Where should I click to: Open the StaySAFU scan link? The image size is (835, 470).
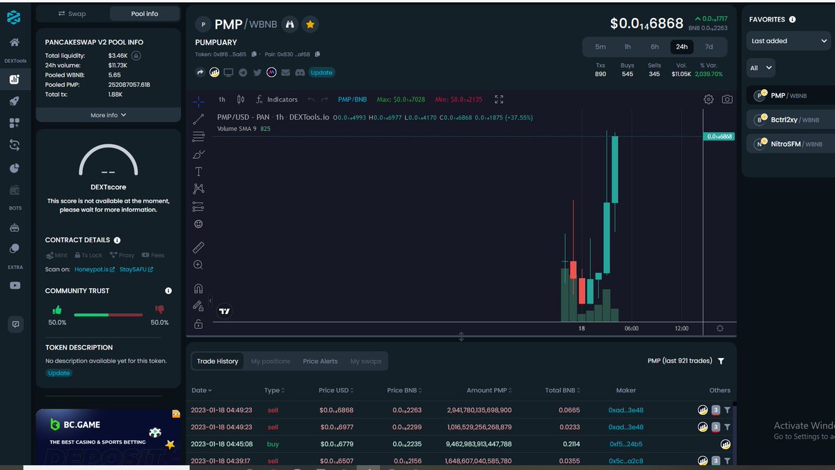point(136,269)
